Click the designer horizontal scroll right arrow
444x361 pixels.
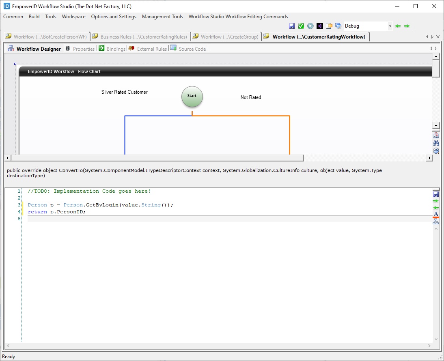[430, 158]
